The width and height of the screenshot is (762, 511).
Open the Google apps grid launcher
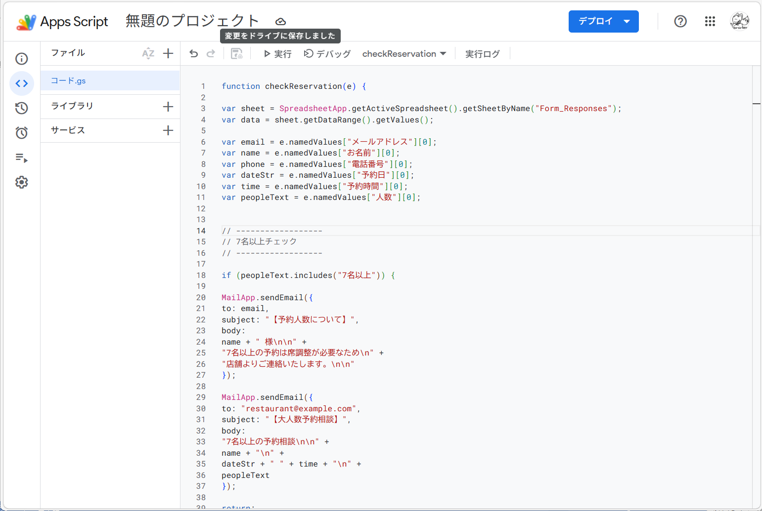[710, 21]
